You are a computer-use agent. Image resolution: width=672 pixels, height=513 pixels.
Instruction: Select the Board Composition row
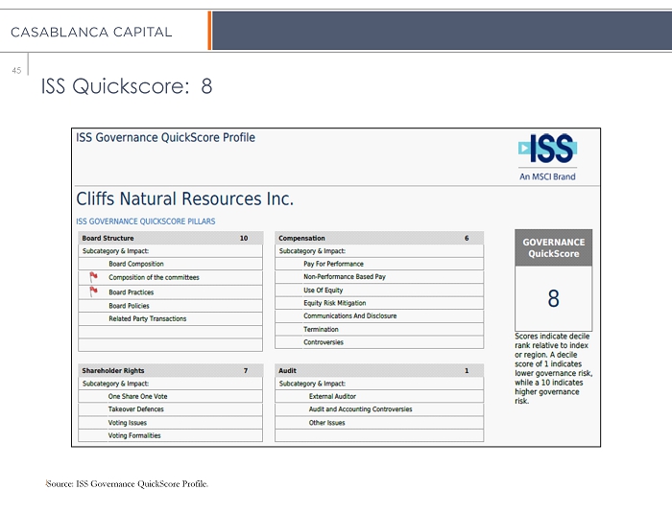coord(136,264)
